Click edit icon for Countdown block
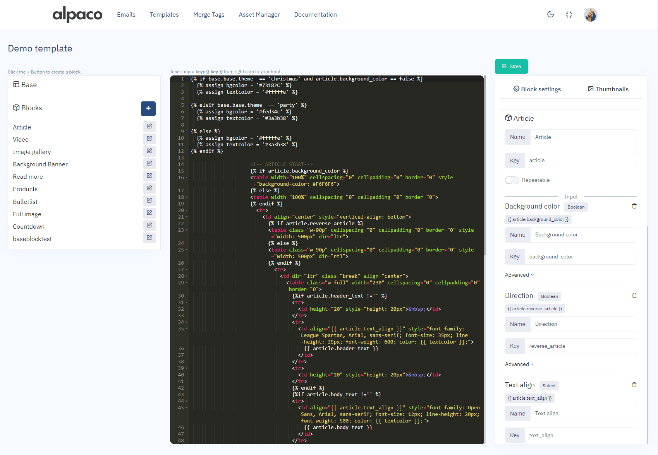Image resolution: width=658 pixels, height=455 pixels. point(149,225)
